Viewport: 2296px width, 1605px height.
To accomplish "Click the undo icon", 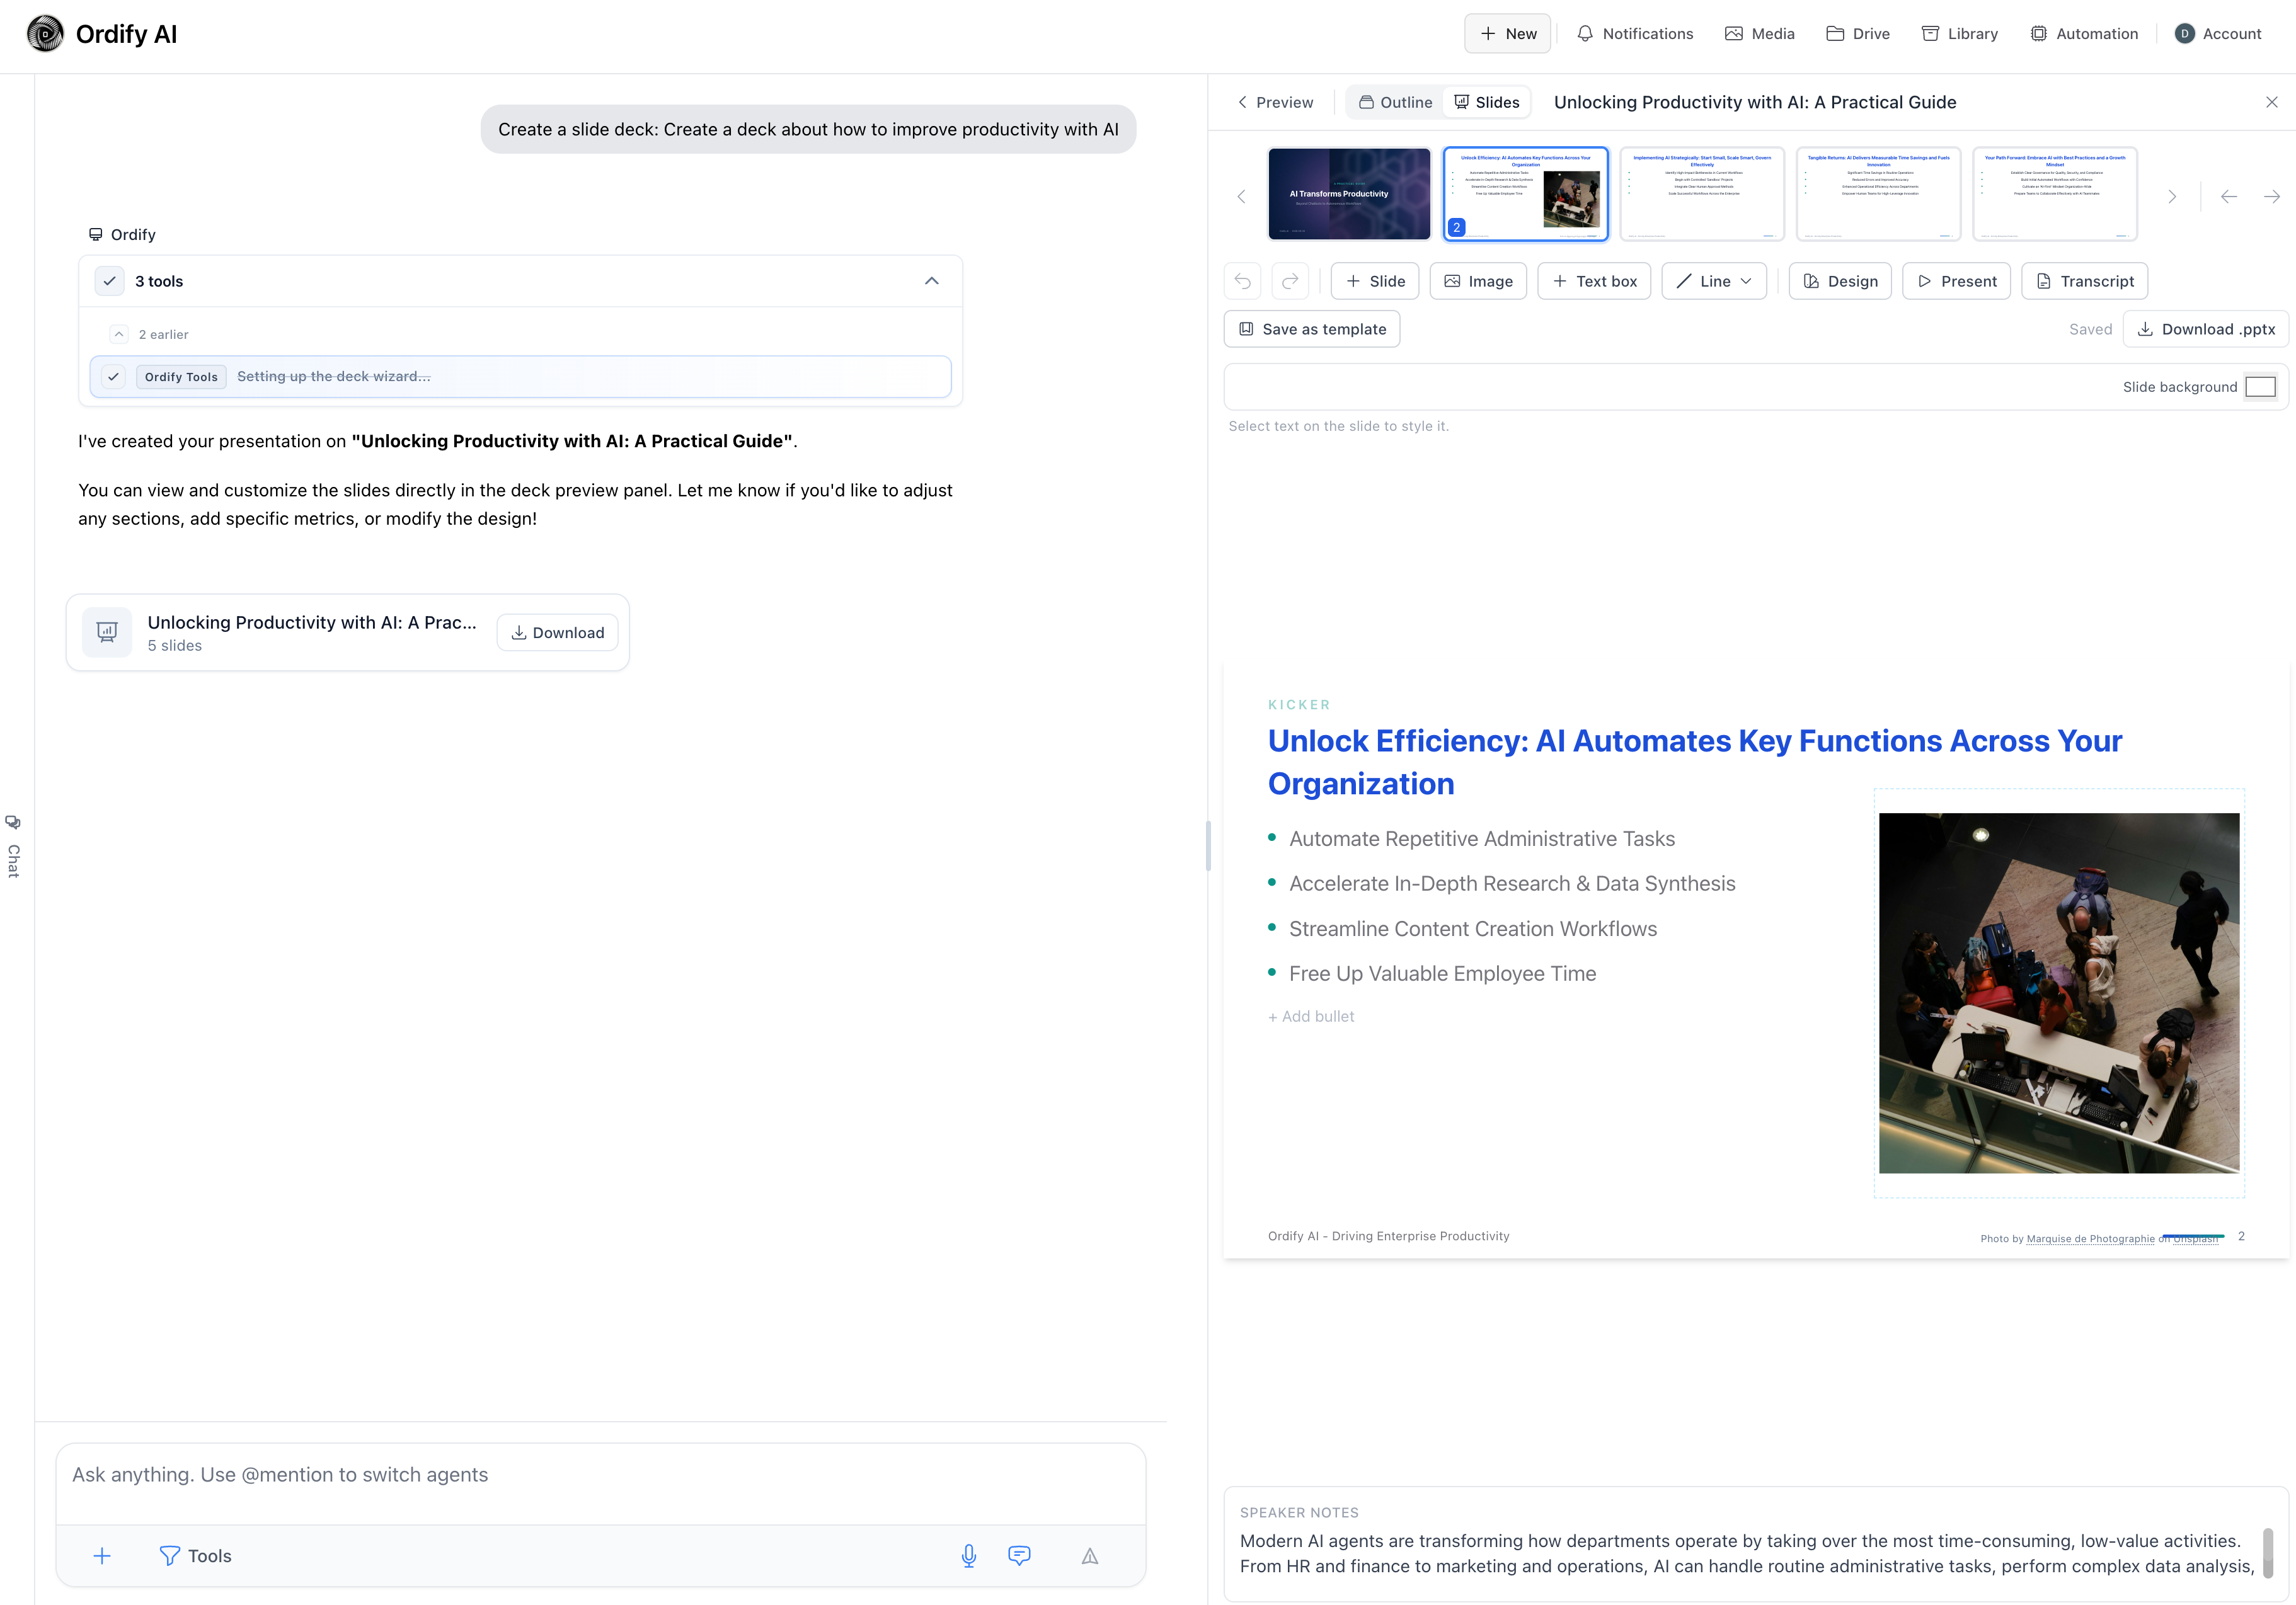I will pyautogui.click(x=1242, y=281).
